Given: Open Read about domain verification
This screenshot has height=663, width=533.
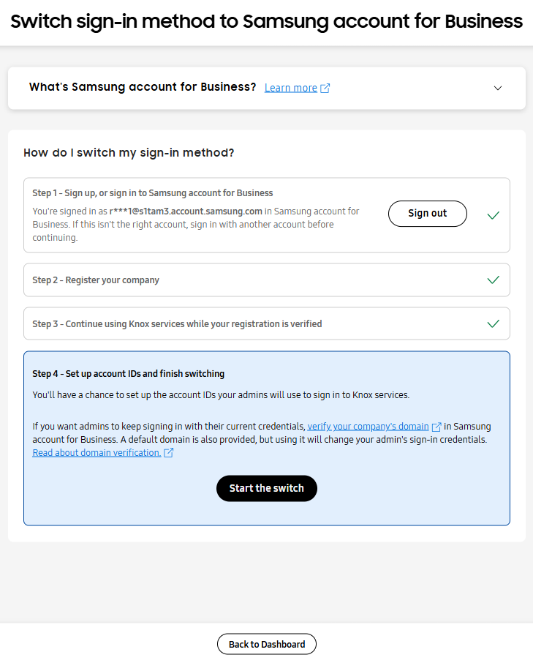Looking at the screenshot, I should coord(97,452).
